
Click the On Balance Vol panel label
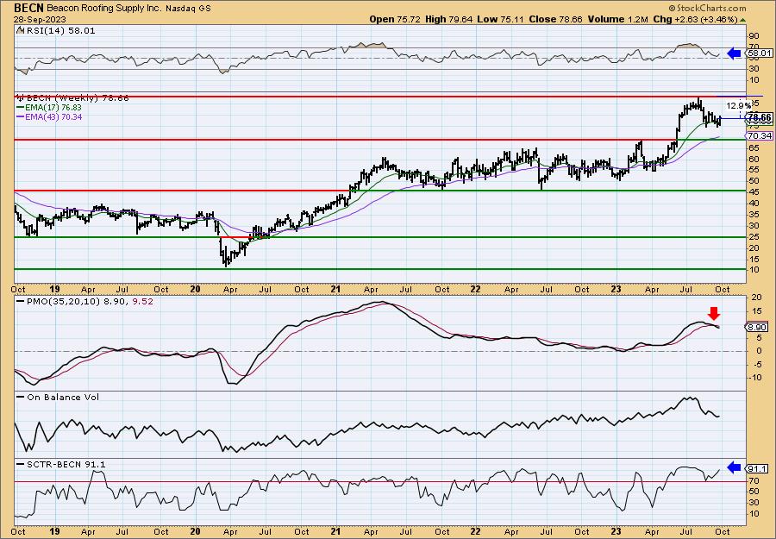click(58, 397)
